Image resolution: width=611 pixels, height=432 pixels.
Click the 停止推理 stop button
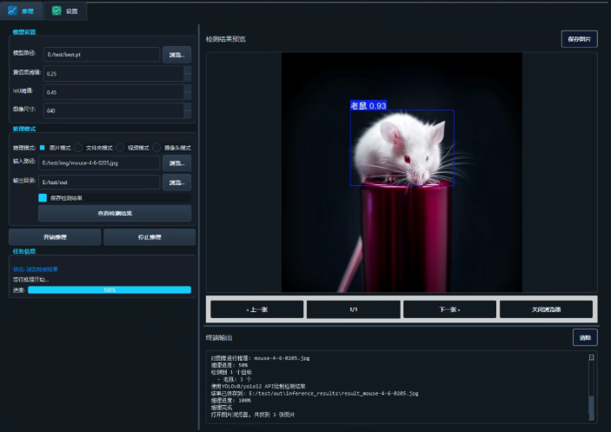click(x=149, y=236)
